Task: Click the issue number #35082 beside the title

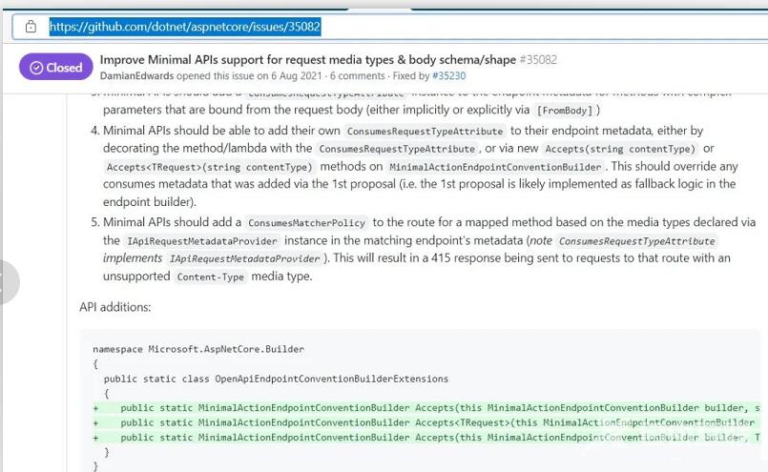Action: (x=539, y=59)
